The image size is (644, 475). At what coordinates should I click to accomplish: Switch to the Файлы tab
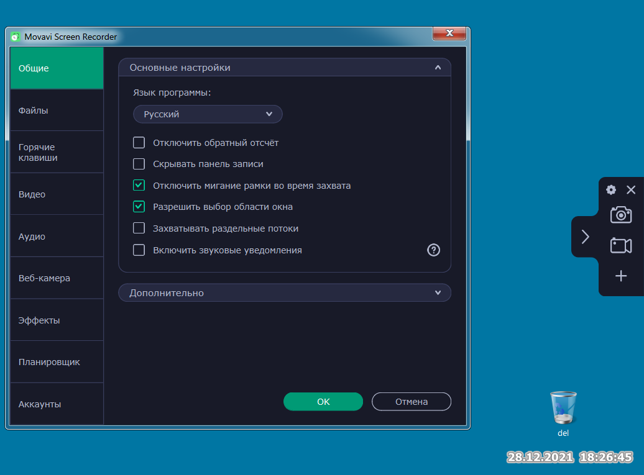[57, 111]
